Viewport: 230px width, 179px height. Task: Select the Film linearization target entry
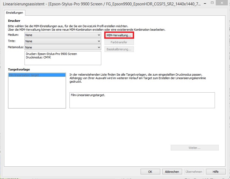click(x=37, y=75)
